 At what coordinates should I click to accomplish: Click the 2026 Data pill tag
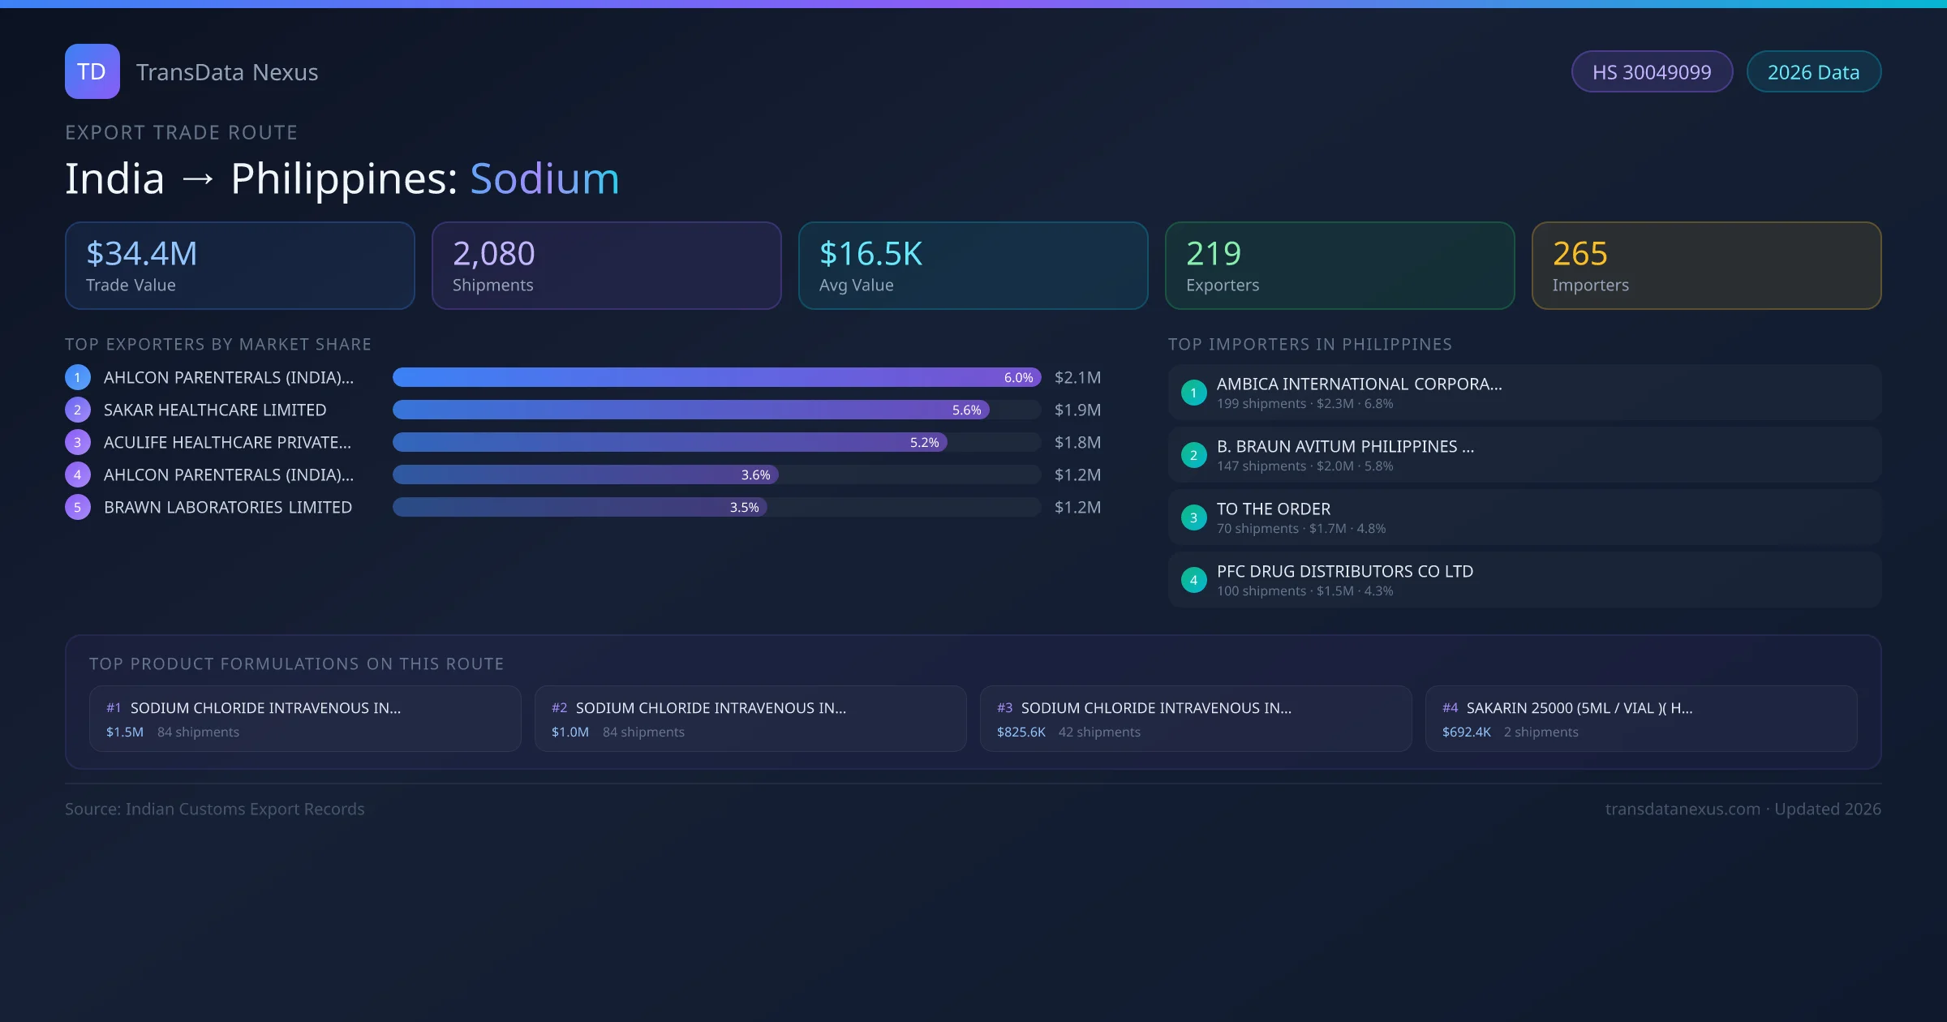(x=1813, y=72)
